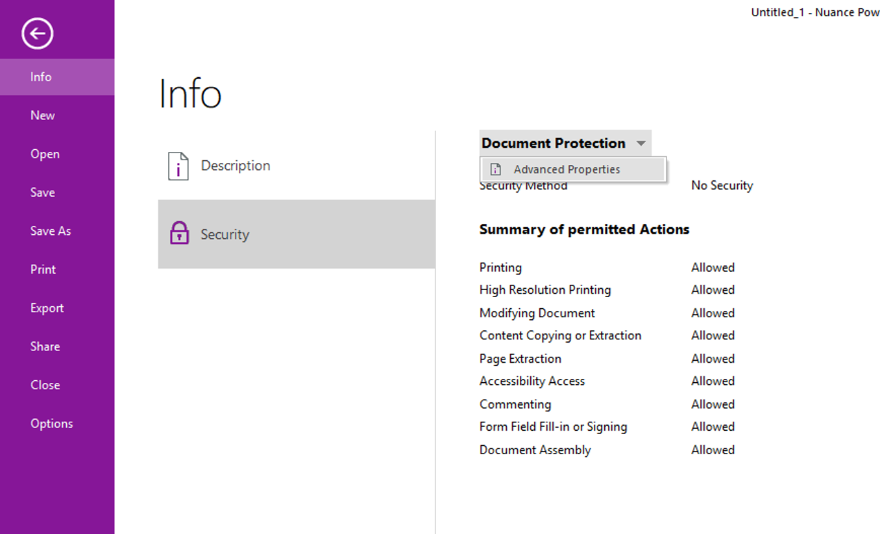Click the Description document icon
Viewport: 880px width, 534px height.
click(178, 166)
